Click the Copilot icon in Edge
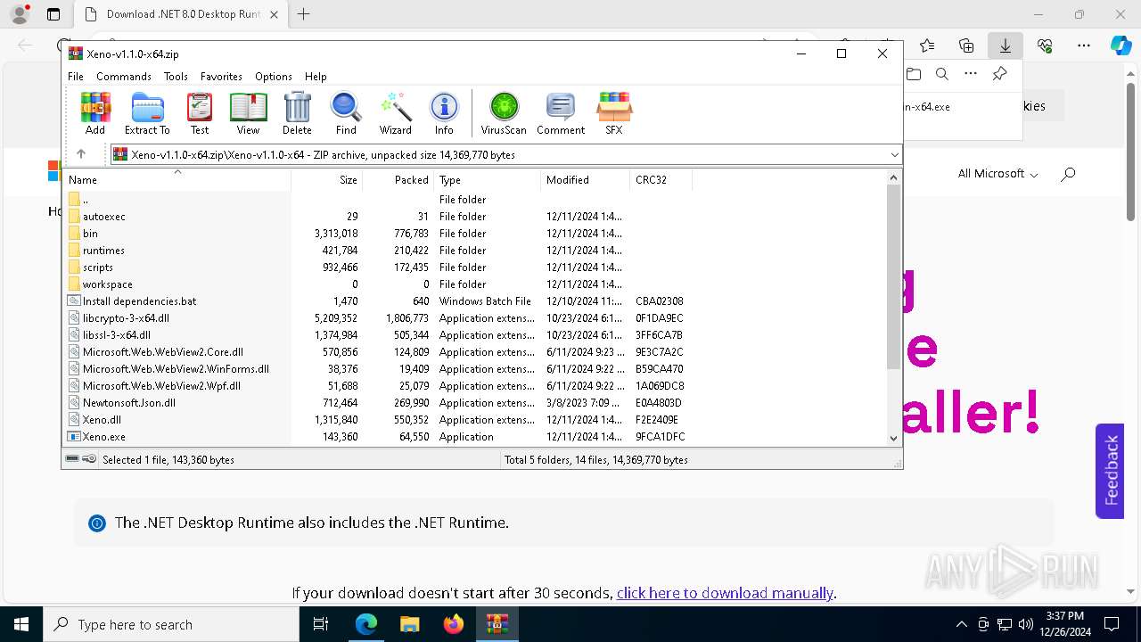The image size is (1141, 642). (1120, 45)
